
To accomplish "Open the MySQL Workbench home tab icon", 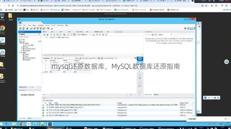I will coord(20,23).
